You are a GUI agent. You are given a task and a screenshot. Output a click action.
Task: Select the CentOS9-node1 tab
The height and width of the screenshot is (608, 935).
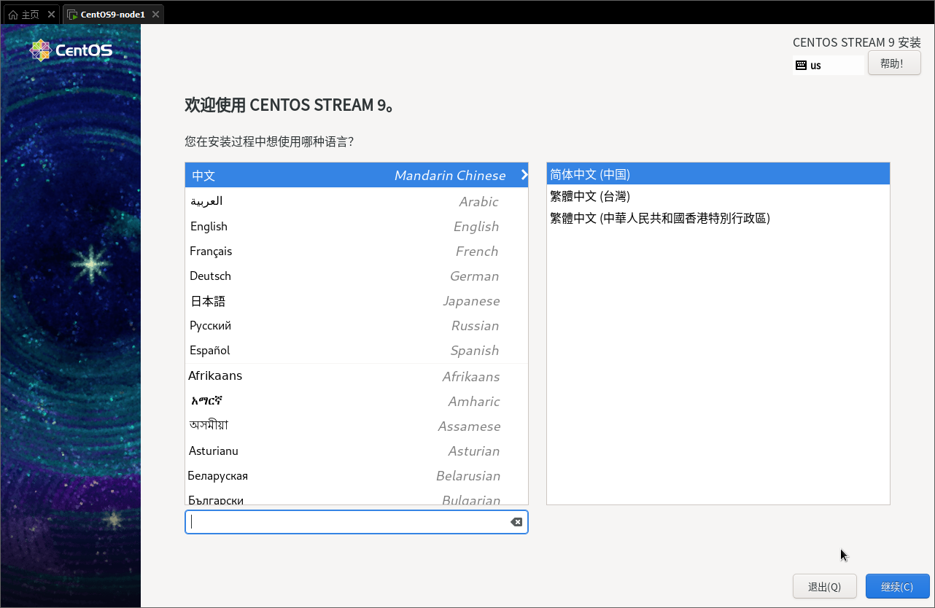click(x=113, y=15)
